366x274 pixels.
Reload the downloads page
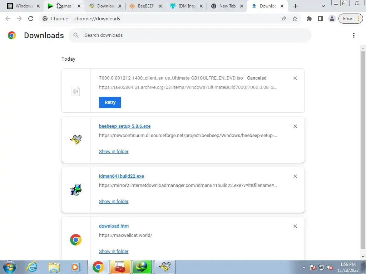(31, 19)
